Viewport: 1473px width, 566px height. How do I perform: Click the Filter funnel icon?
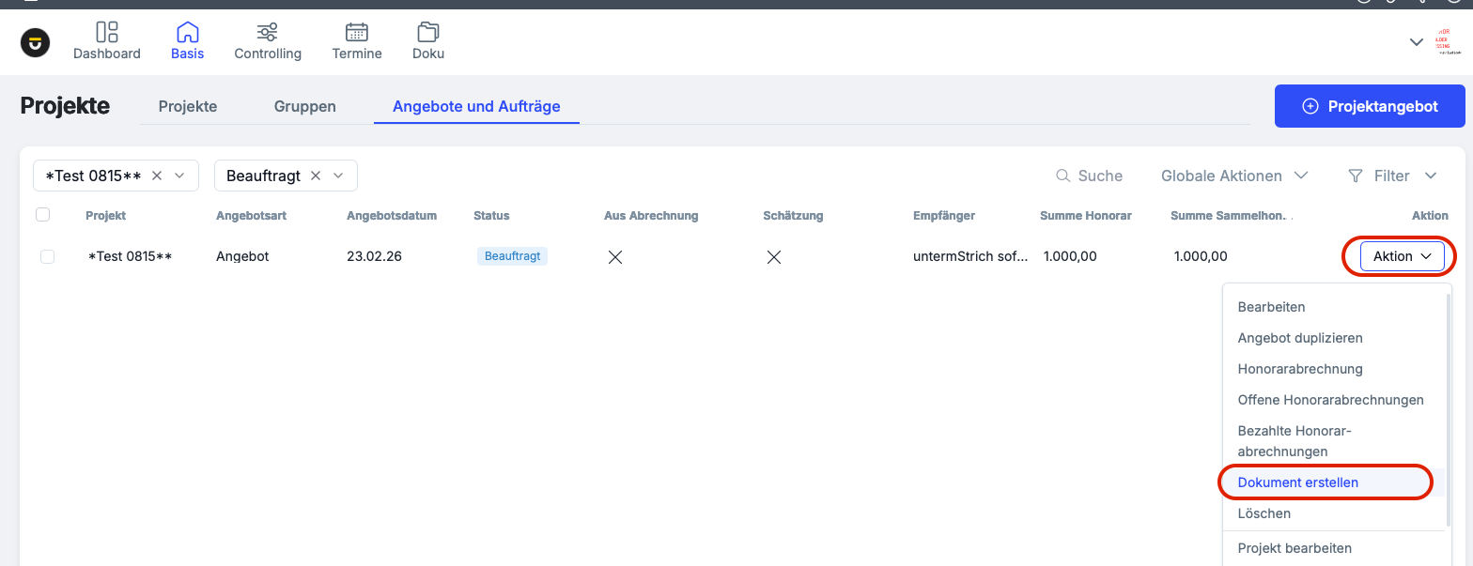[x=1356, y=176]
